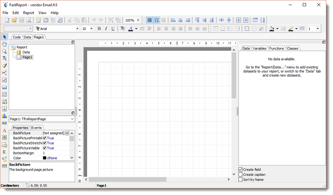Open the Report menu
This screenshot has width=333, height=195.
[x=29, y=12]
